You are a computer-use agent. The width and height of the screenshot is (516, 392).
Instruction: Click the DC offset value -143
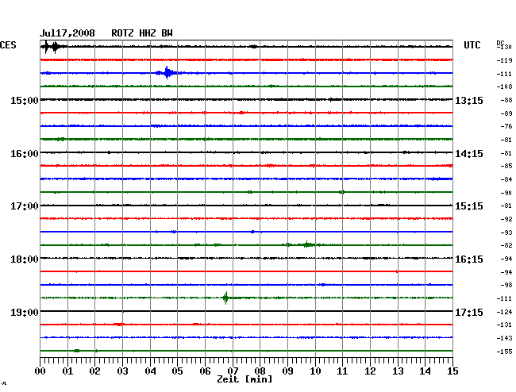504,338
